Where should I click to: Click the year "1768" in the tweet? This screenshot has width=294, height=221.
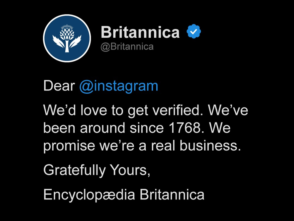click(185, 128)
